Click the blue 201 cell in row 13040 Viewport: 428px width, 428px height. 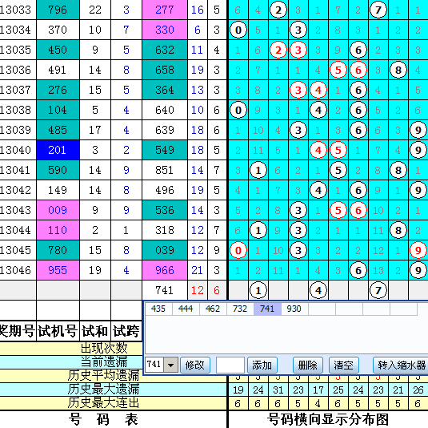pyautogui.click(x=58, y=150)
